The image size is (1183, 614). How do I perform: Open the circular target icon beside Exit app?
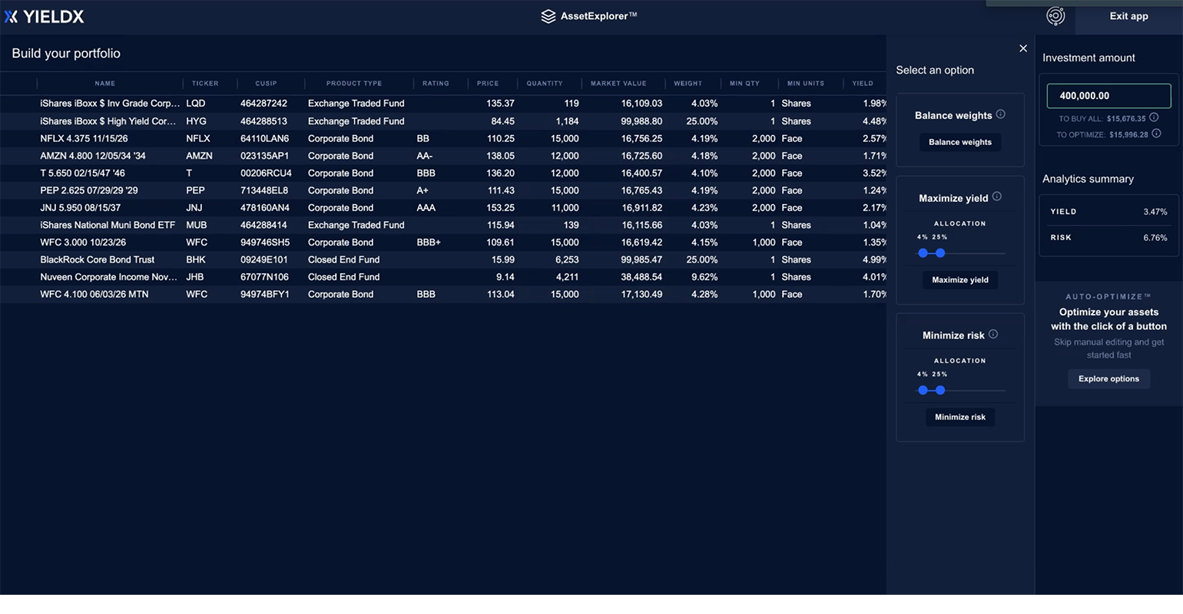[x=1055, y=16]
